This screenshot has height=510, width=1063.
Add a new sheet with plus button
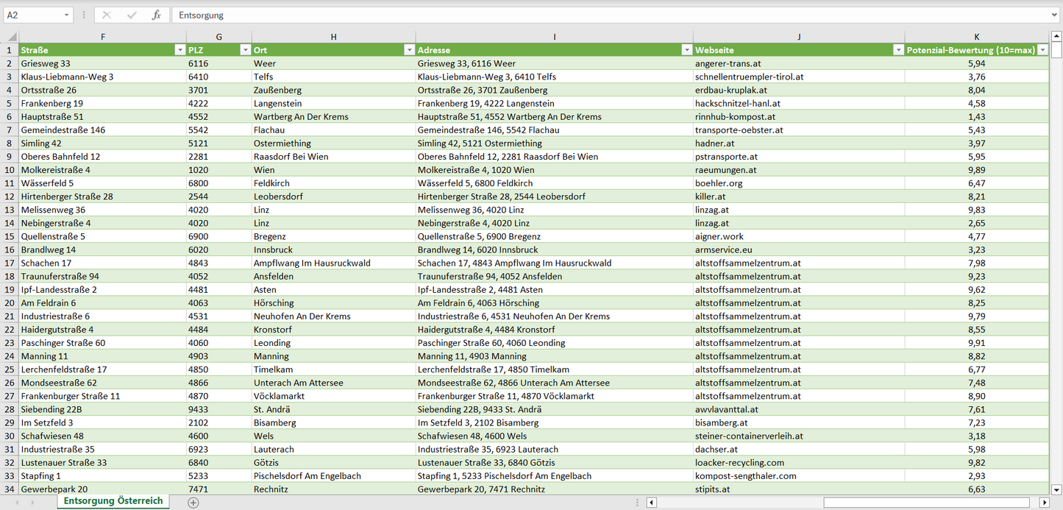coord(193,502)
